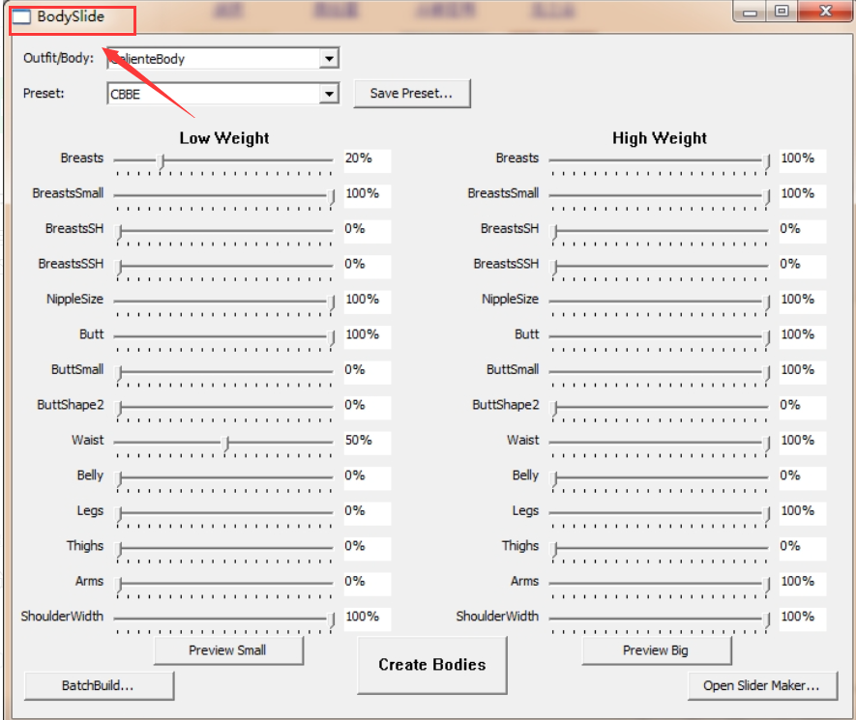Viewport: 856px width, 720px height.
Task: Focus the Low Weight Breasts 20% value field
Action: click(367, 160)
